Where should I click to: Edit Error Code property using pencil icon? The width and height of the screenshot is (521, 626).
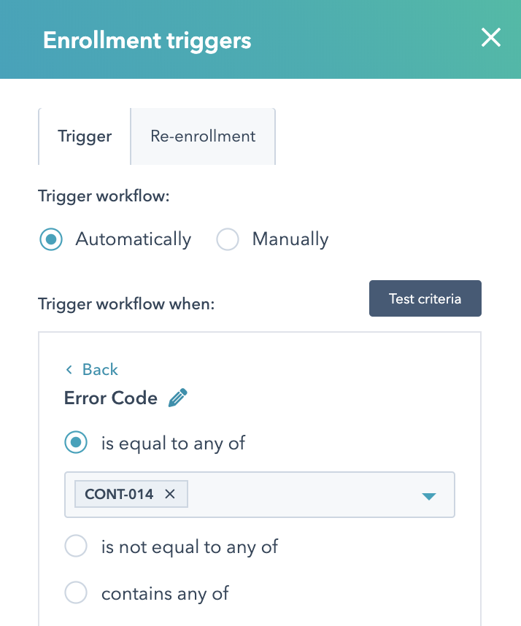(x=177, y=398)
